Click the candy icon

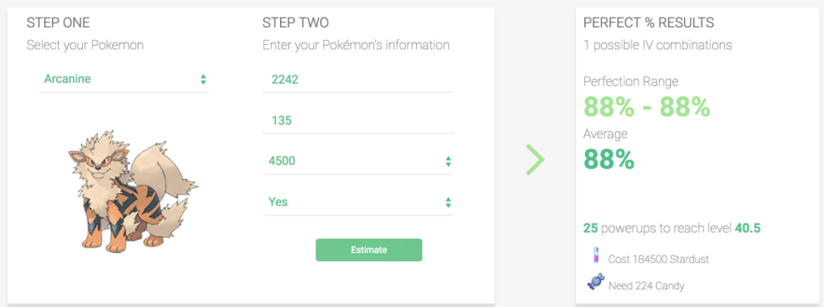tap(595, 282)
